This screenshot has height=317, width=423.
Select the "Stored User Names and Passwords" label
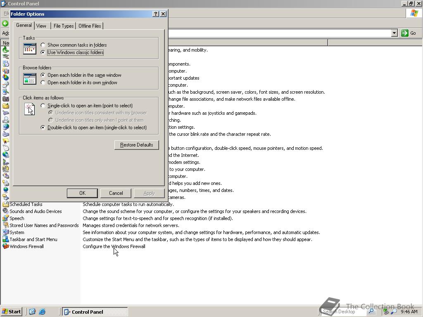point(44,225)
